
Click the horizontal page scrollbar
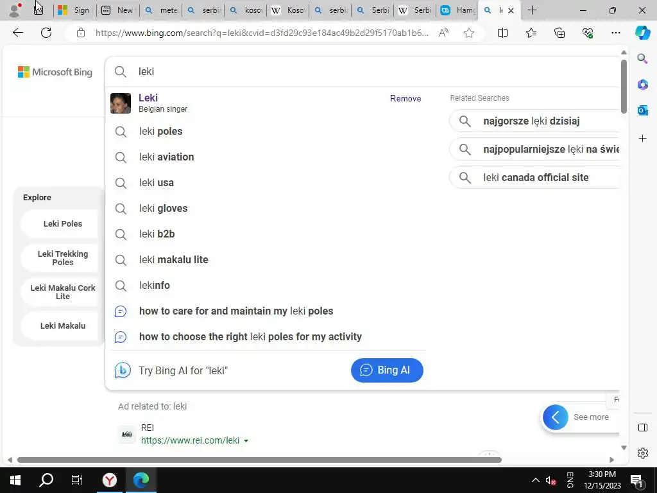[259, 460]
